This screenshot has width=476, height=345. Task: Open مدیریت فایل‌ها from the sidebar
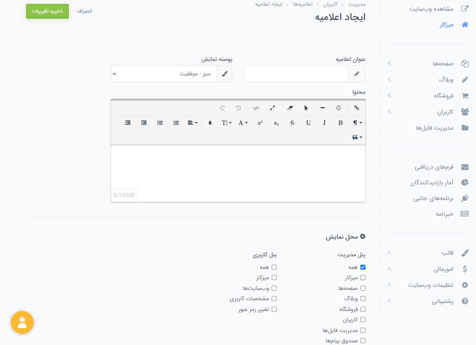click(x=434, y=128)
